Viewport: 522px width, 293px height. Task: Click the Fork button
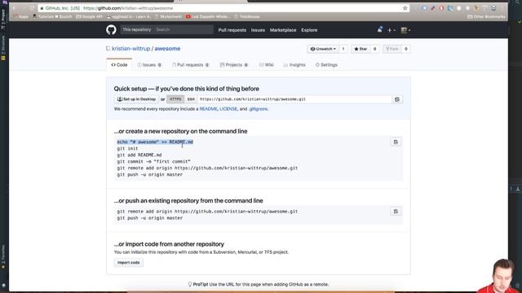point(392,49)
